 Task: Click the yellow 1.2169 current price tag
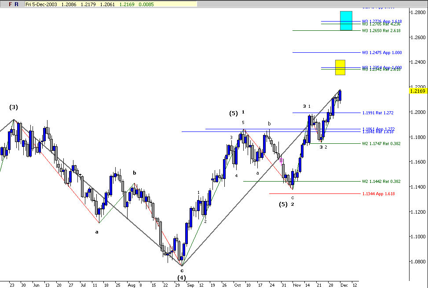tap(418, 91)
